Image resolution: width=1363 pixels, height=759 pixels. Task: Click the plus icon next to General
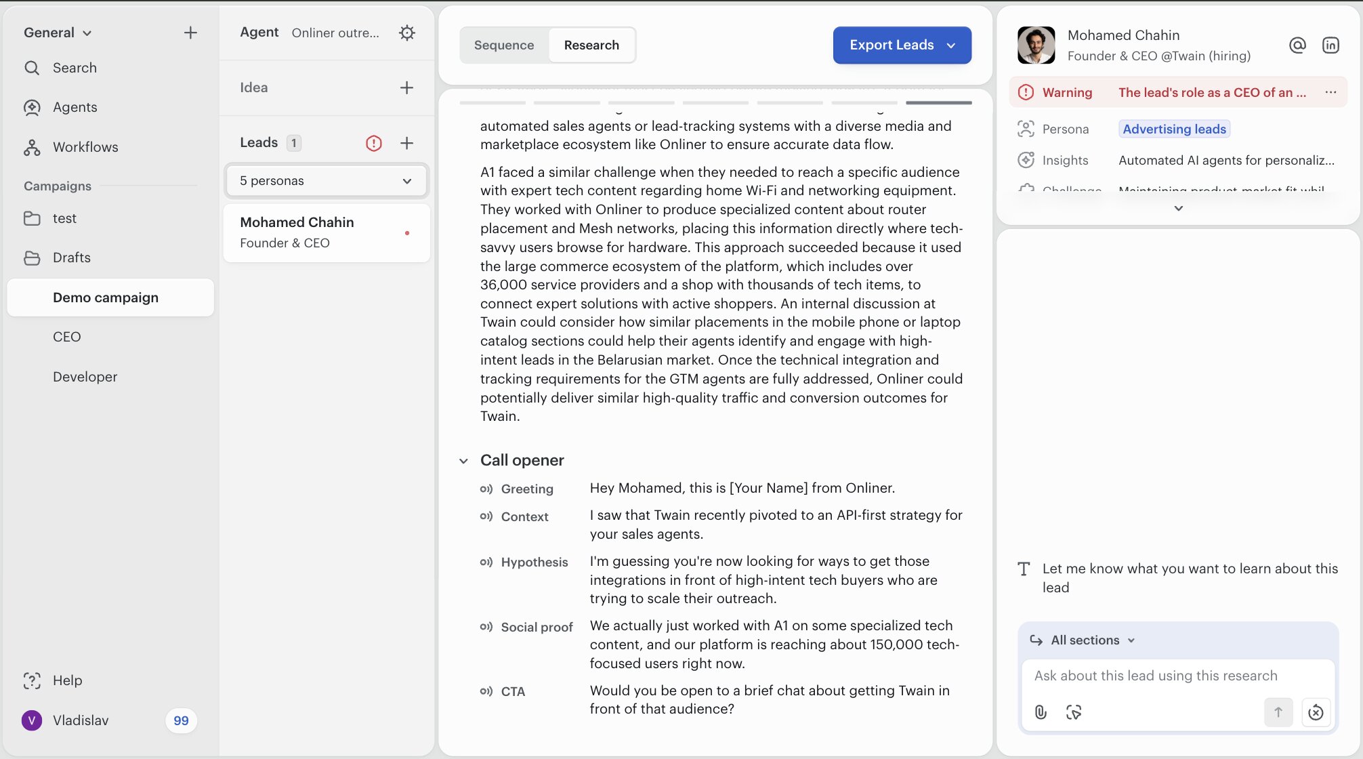(190, 33)
